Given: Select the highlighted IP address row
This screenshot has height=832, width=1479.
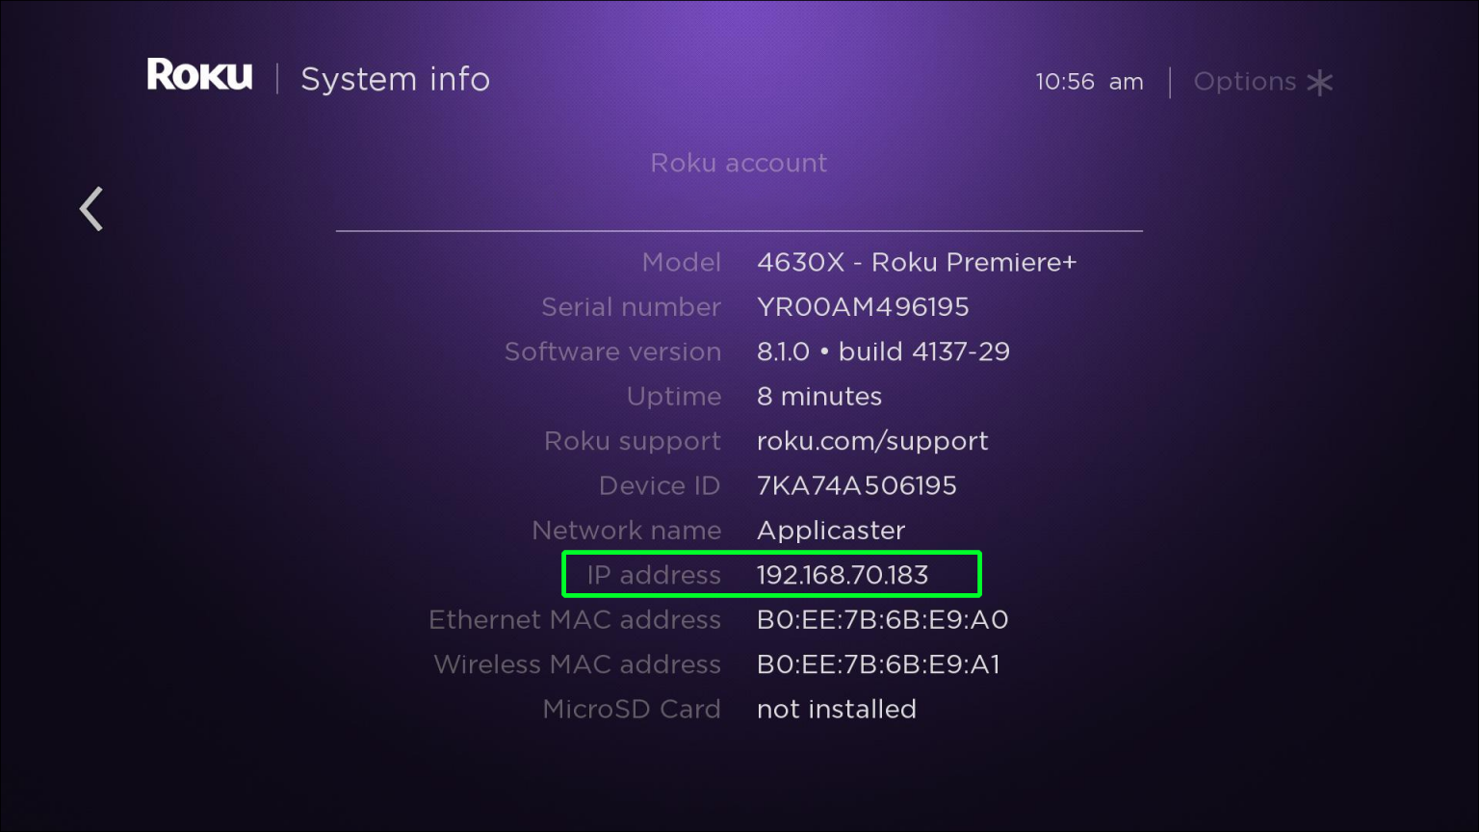Looking at the screenshot, I should [x=770, y=574].
